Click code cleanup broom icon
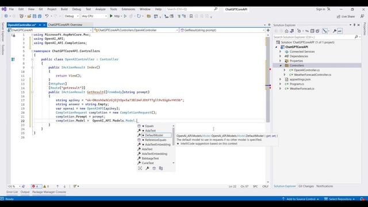This screenshot has height=207, width=368. point(75,186)
